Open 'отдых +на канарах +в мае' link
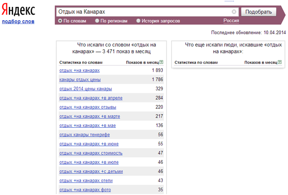This screenshot has width=288, height=195. pos(88,126)
